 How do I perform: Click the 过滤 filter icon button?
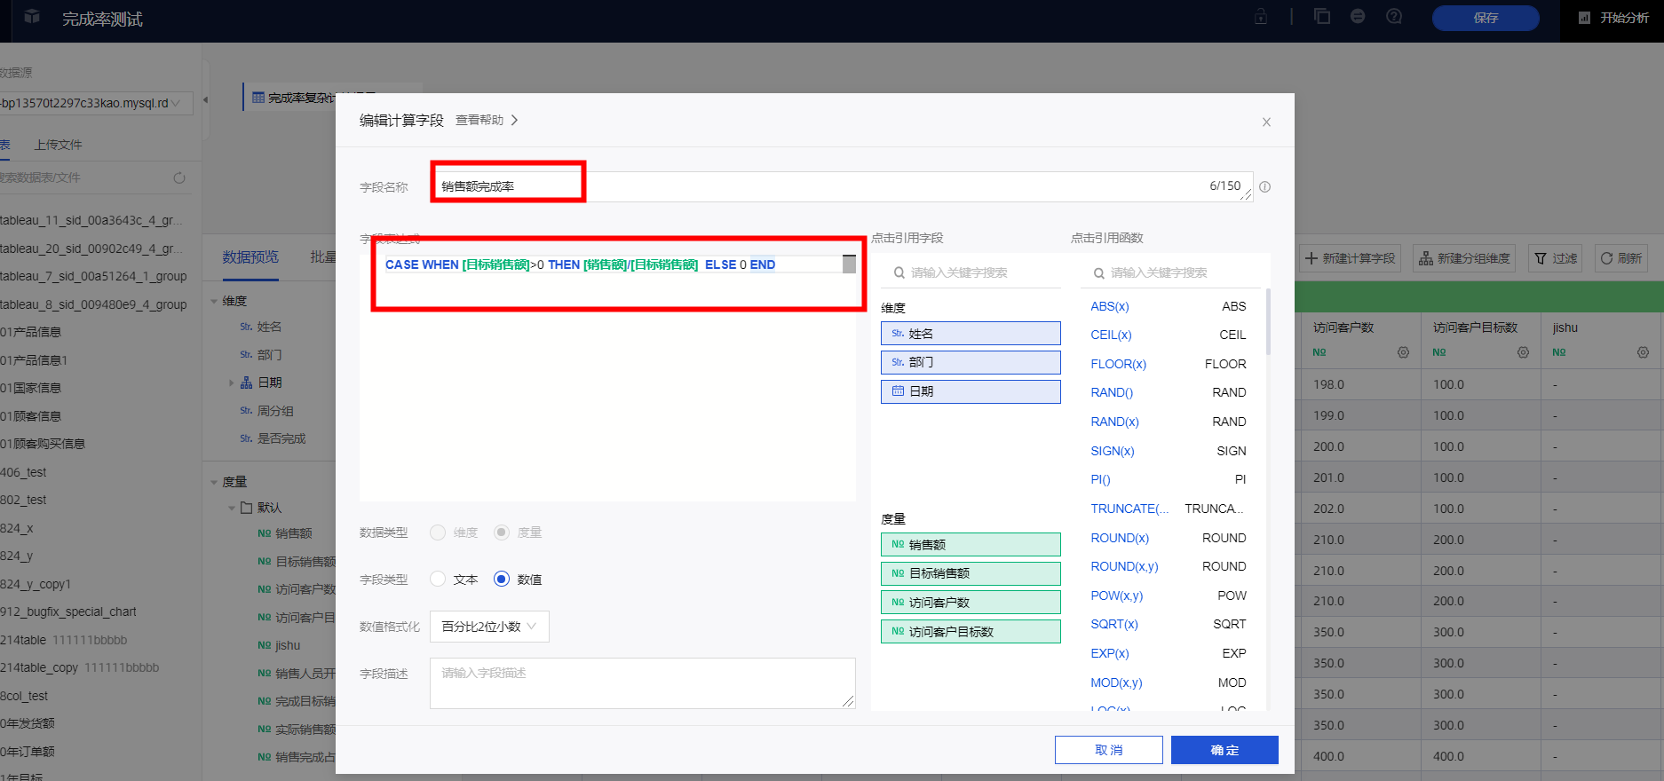pos(1557,258)
